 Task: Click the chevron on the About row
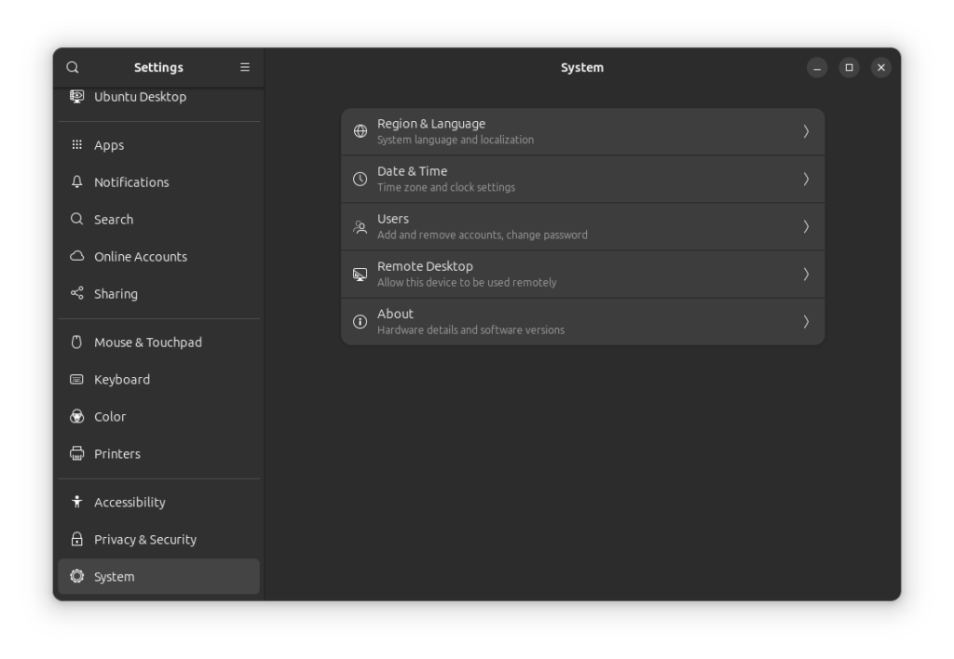[806, 321]
